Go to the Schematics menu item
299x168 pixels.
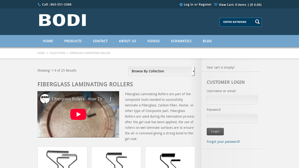(181, 41)
